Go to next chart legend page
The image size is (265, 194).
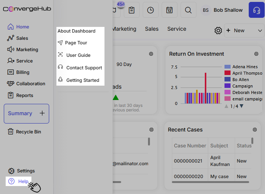click(242, 106)
